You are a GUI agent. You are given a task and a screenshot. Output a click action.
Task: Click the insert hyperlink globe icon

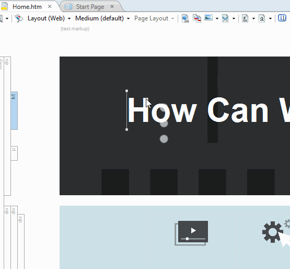coord(185,18)
